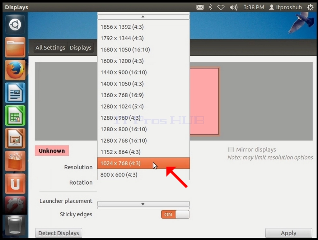Open the Files manager from the launcher

pos(15,47)
